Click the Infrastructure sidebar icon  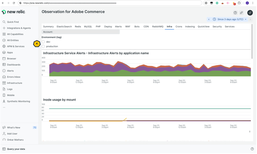4,83
